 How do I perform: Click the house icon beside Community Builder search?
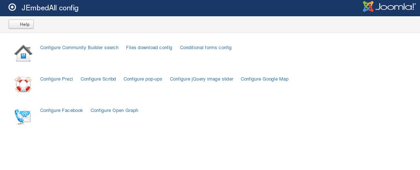[23, 53]
